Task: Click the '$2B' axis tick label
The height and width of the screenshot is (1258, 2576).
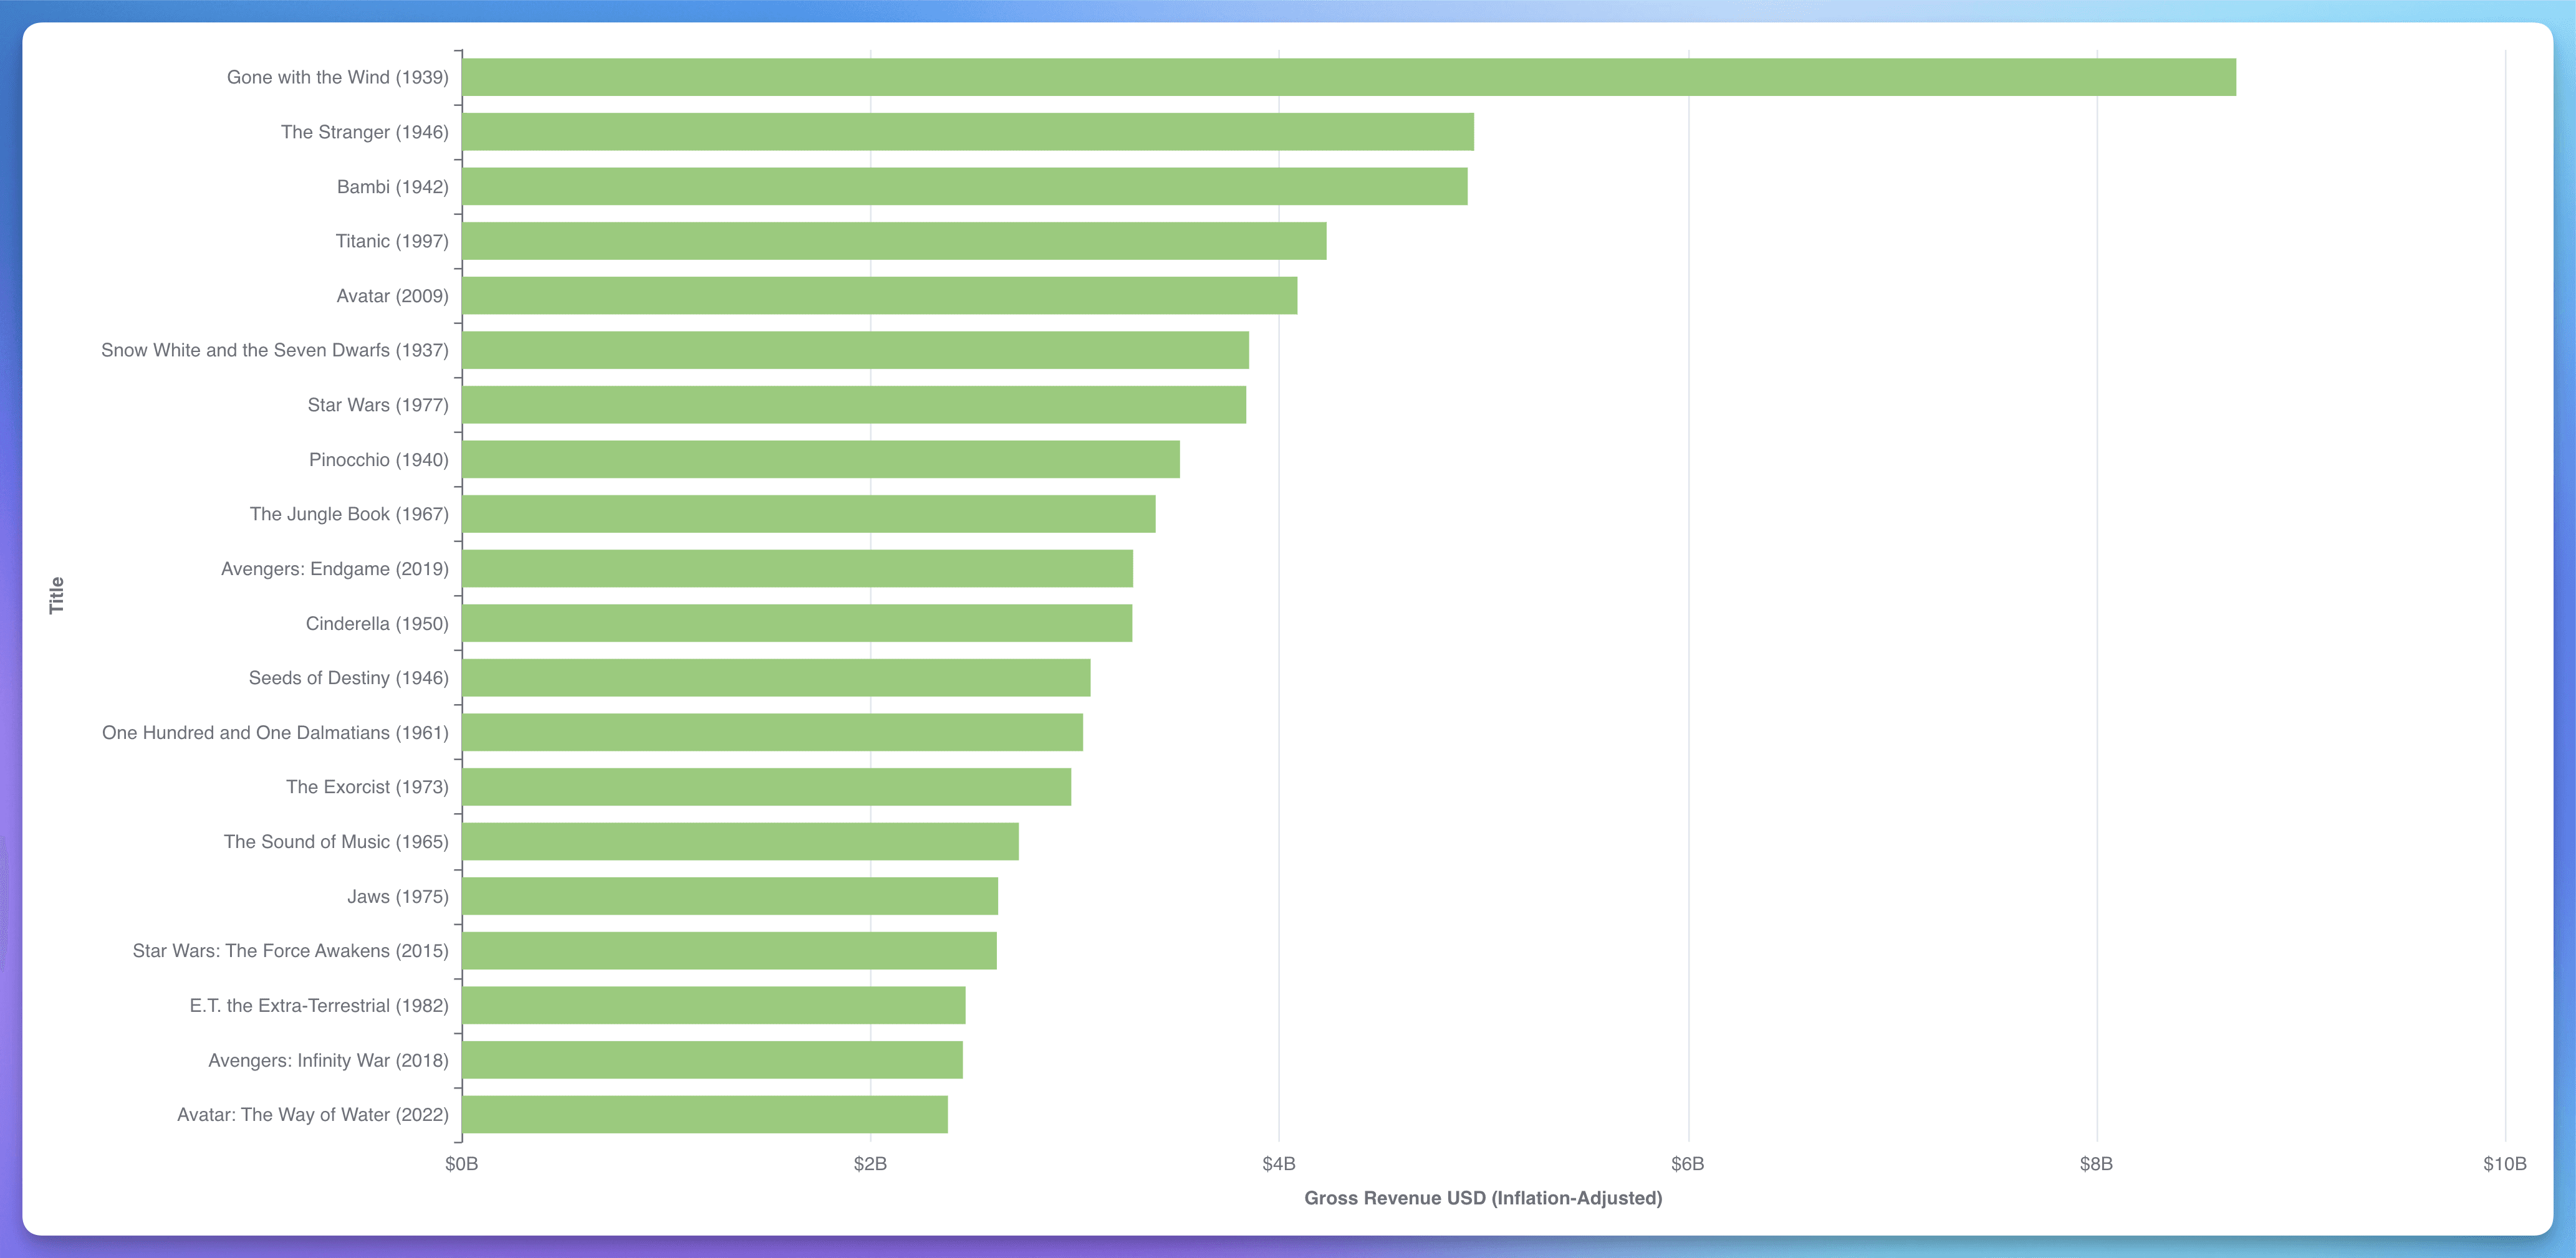Action: (870, 1163)
